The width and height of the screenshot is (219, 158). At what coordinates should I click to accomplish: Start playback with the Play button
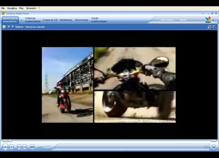(5, 147)
